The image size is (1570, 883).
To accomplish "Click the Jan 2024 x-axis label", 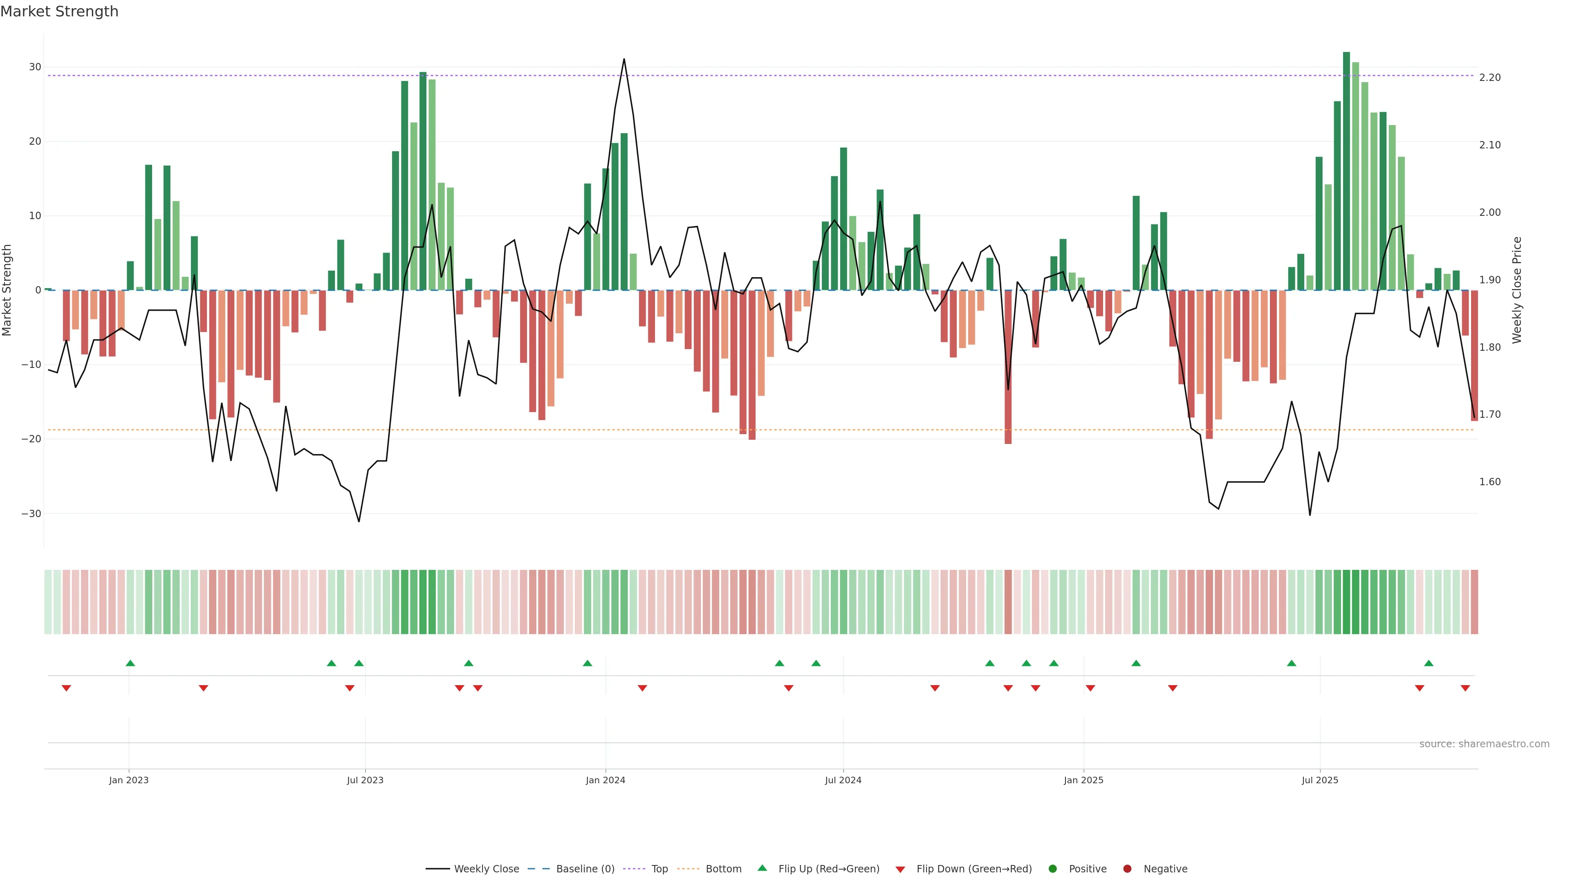I will tap(605, 780).
